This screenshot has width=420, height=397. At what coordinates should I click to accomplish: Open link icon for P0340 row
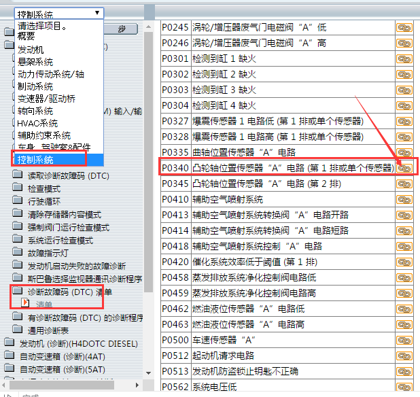pos(404,168)
